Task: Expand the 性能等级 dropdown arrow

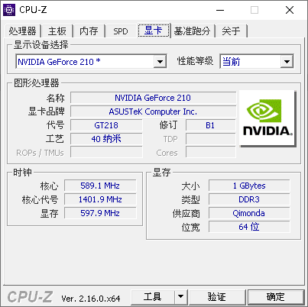Action: [287, 61]
